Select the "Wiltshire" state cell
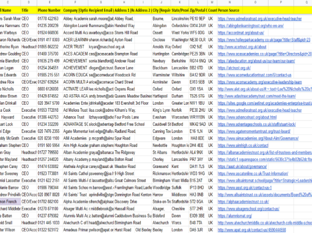The image size is (312, 233). click(180, 75)
